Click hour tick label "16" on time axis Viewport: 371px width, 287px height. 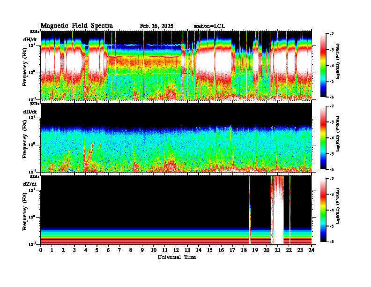click(221, 250)
